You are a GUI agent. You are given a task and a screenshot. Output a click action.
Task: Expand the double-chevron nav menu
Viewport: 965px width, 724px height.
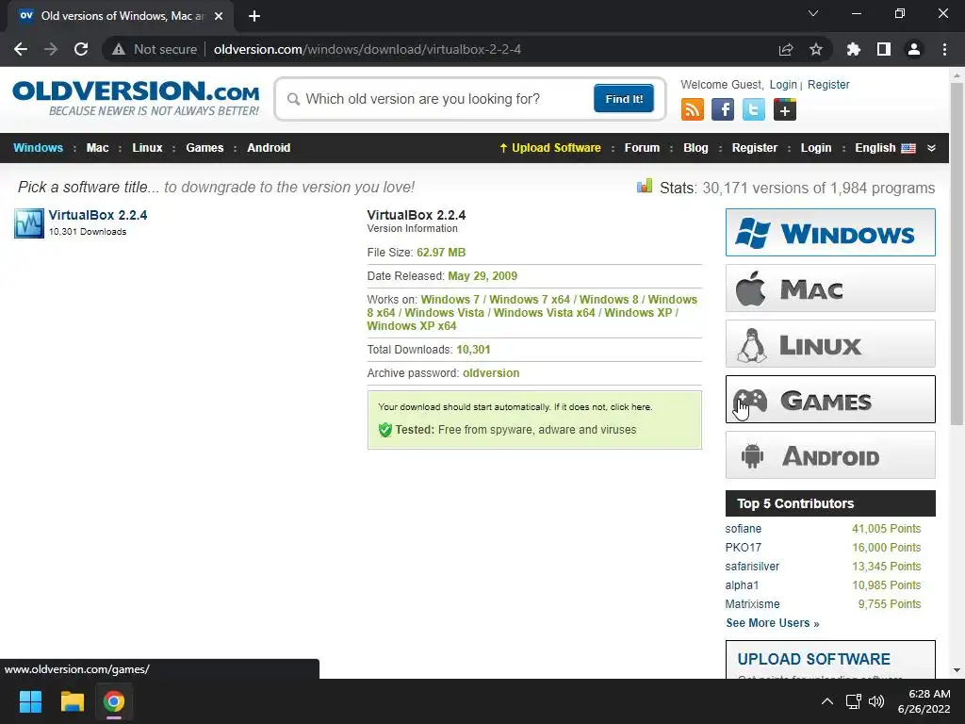(x=931, y=148)
